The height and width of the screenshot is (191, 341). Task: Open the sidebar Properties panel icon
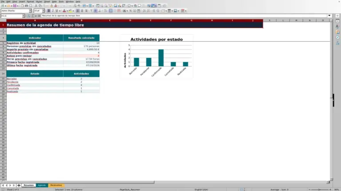pyautogui.click(x=337, y=21)
